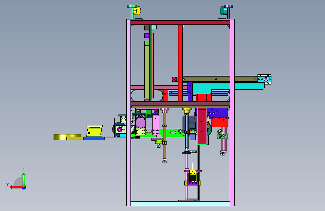
Task: Pick the crimson vertical block below the beam
Action: [x=202, y=126]
